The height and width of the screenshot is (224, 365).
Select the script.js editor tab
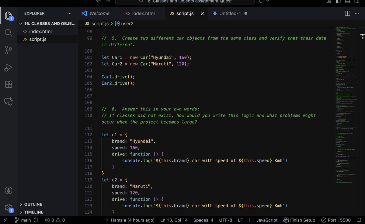(185, 13)
